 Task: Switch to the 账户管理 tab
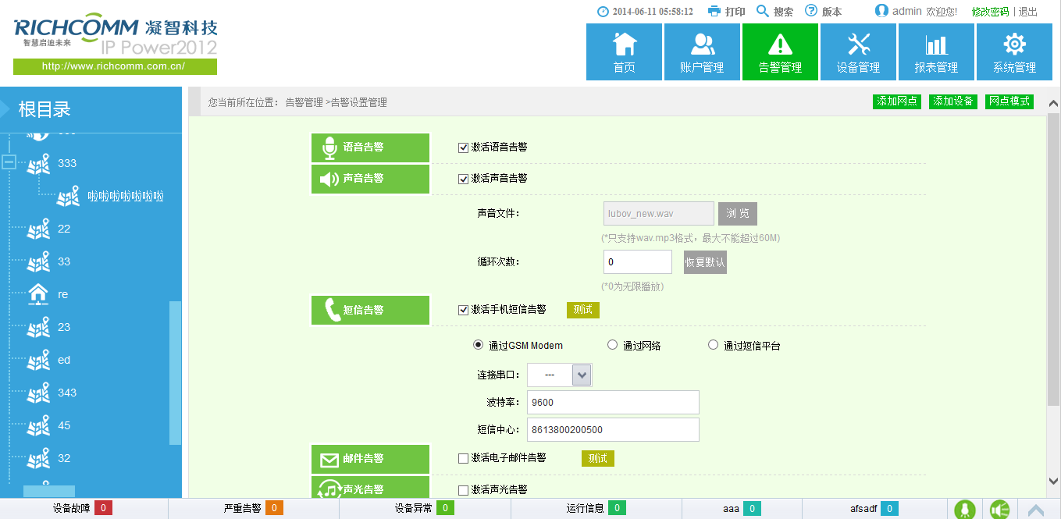(x=701, y=52)
